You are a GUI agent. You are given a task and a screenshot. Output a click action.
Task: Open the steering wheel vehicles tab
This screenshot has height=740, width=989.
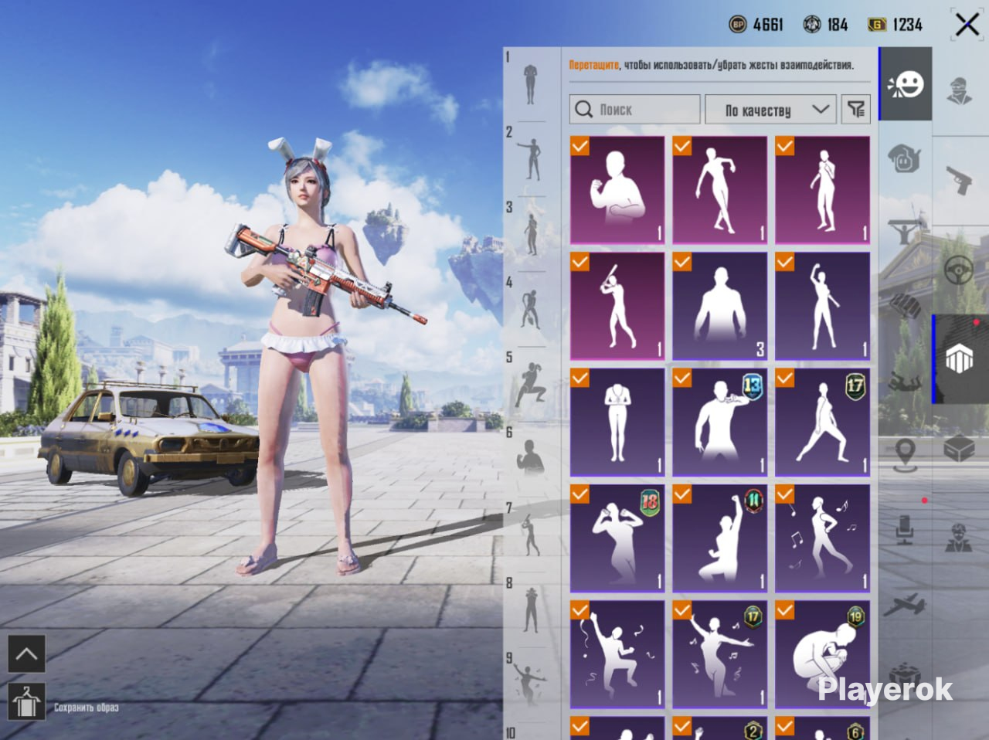[x=960, y=270]
